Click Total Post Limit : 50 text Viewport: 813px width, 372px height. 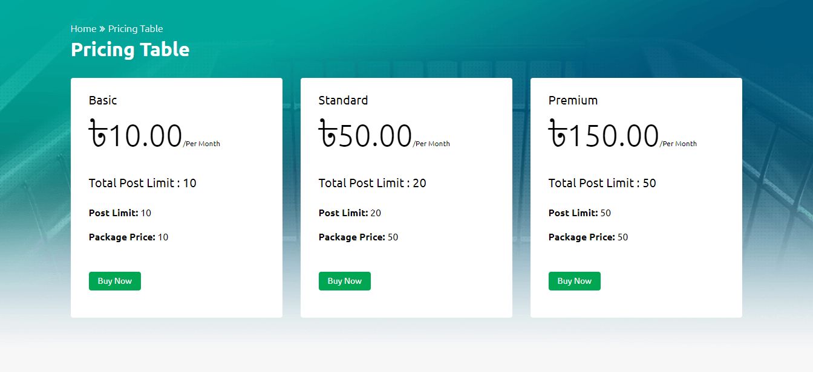pyautogui.click(x=602, y=183)
